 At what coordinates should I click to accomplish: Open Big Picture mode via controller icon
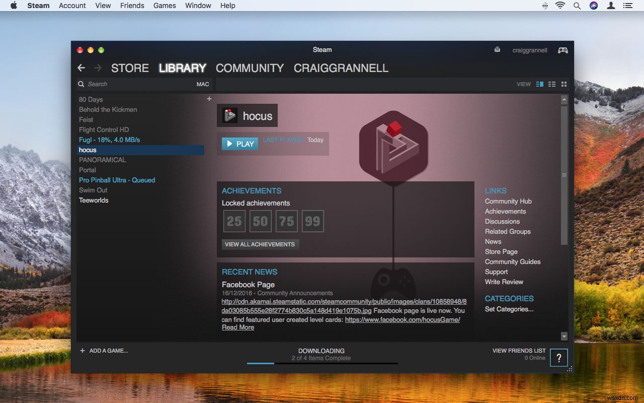coord(562,50)
